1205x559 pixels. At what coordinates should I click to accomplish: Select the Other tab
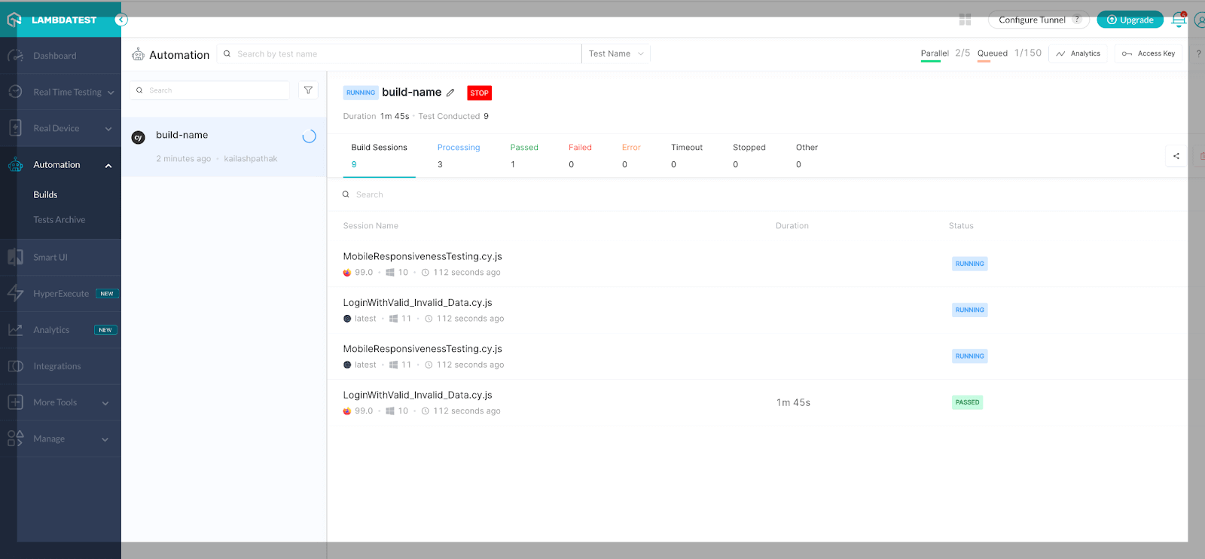tap(807, 155)
